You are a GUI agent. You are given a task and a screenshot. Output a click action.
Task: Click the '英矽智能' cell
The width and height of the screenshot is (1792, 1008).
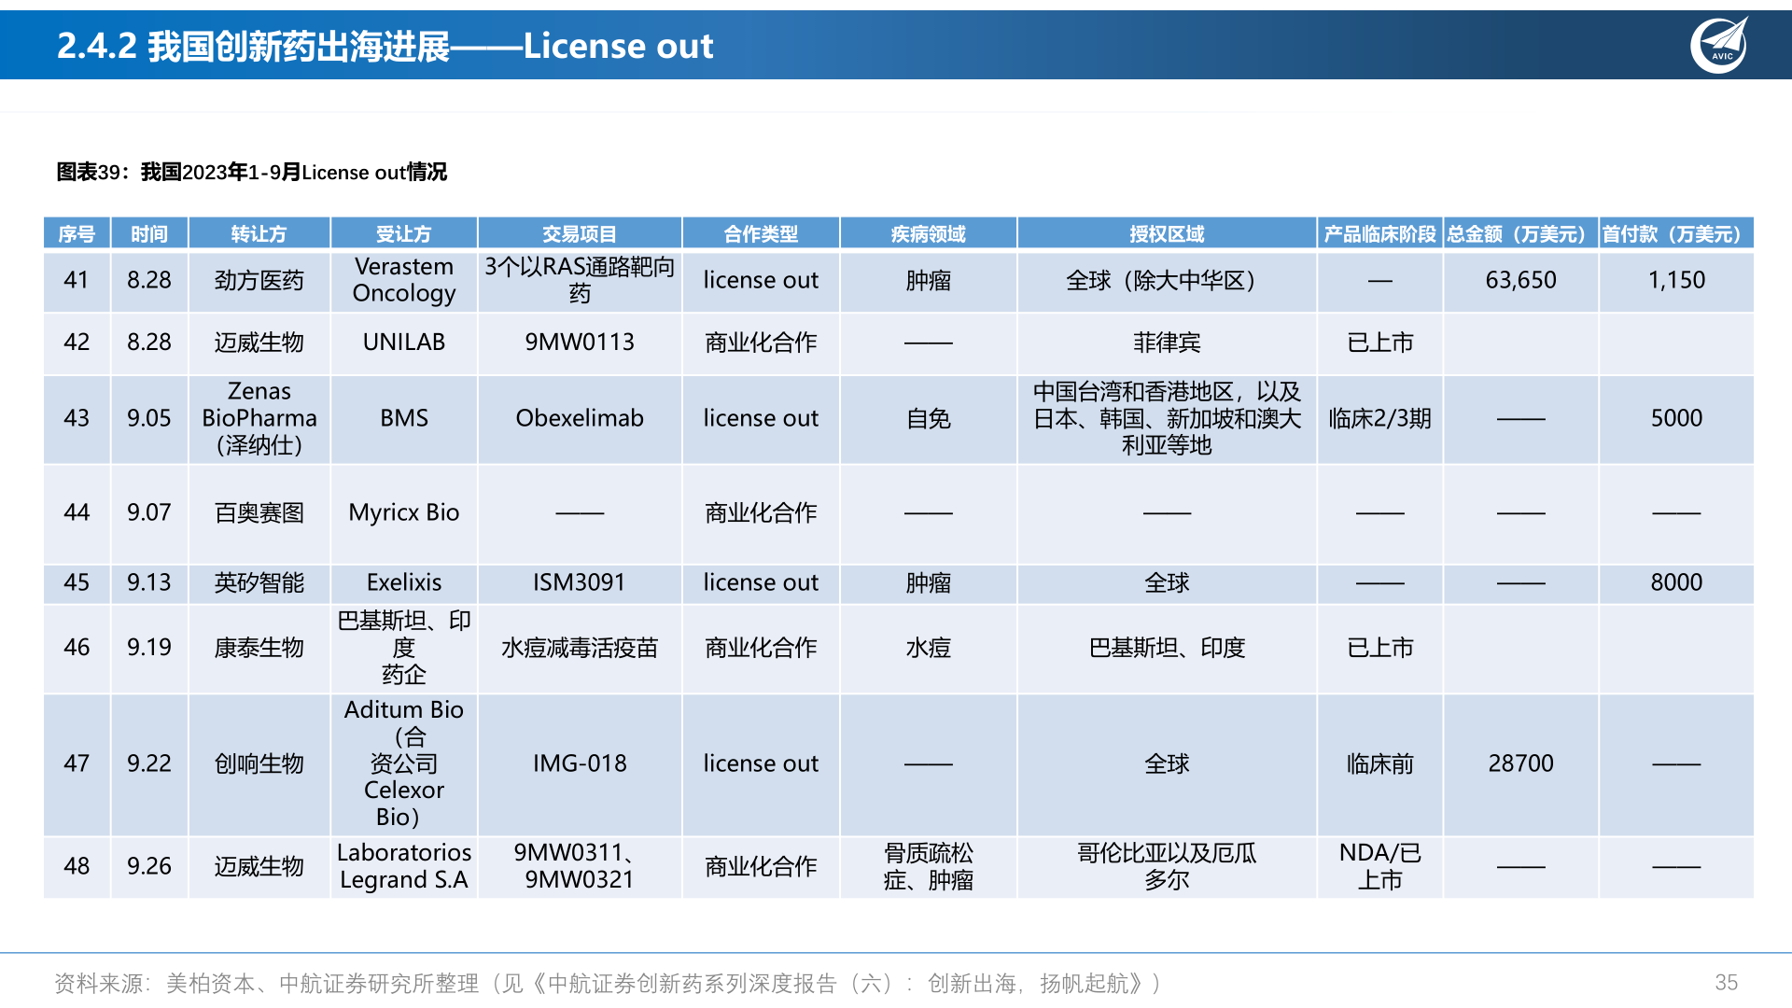[259, 582]
